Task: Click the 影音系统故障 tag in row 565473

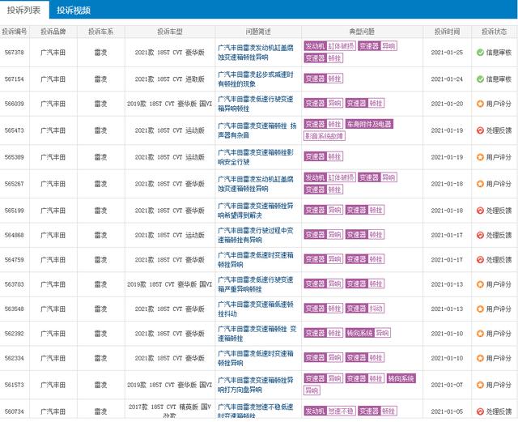Action: click(x=325, y=136)
